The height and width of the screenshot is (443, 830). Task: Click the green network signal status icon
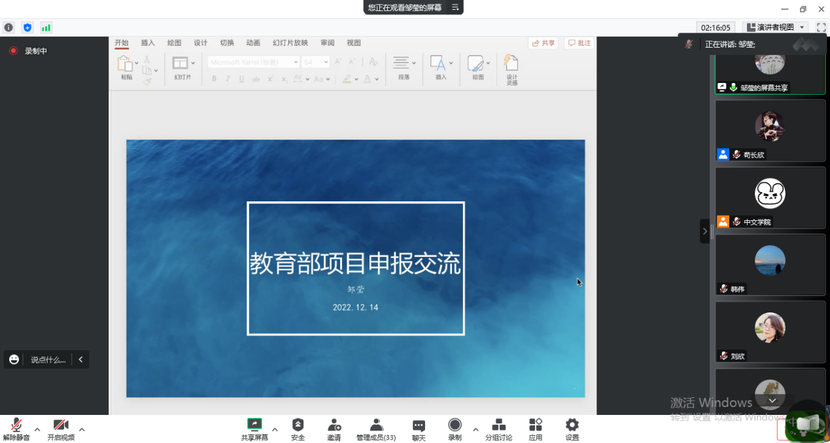[x=46, y=27]
